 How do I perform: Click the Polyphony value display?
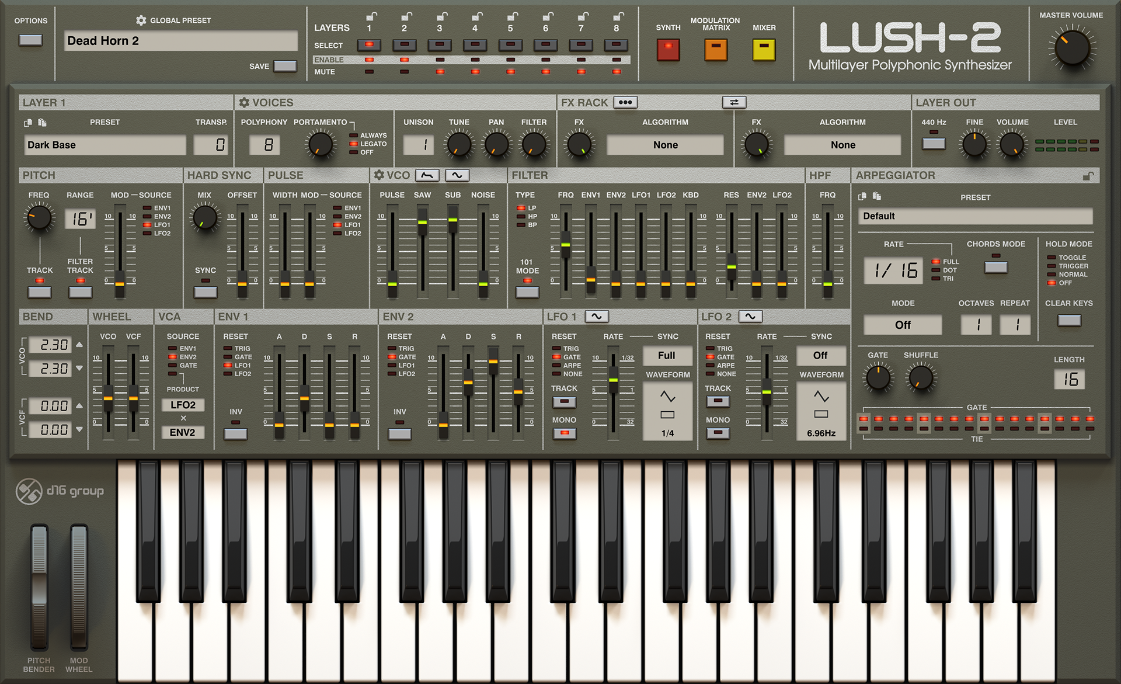click(x=265, y=145)
